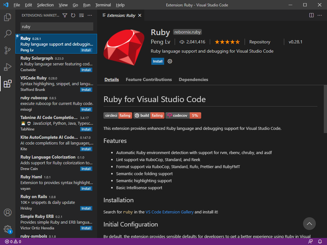Open the Ruby extension manage gear
The width and height of the screenshot is (327, 245).
pos(170,61)
